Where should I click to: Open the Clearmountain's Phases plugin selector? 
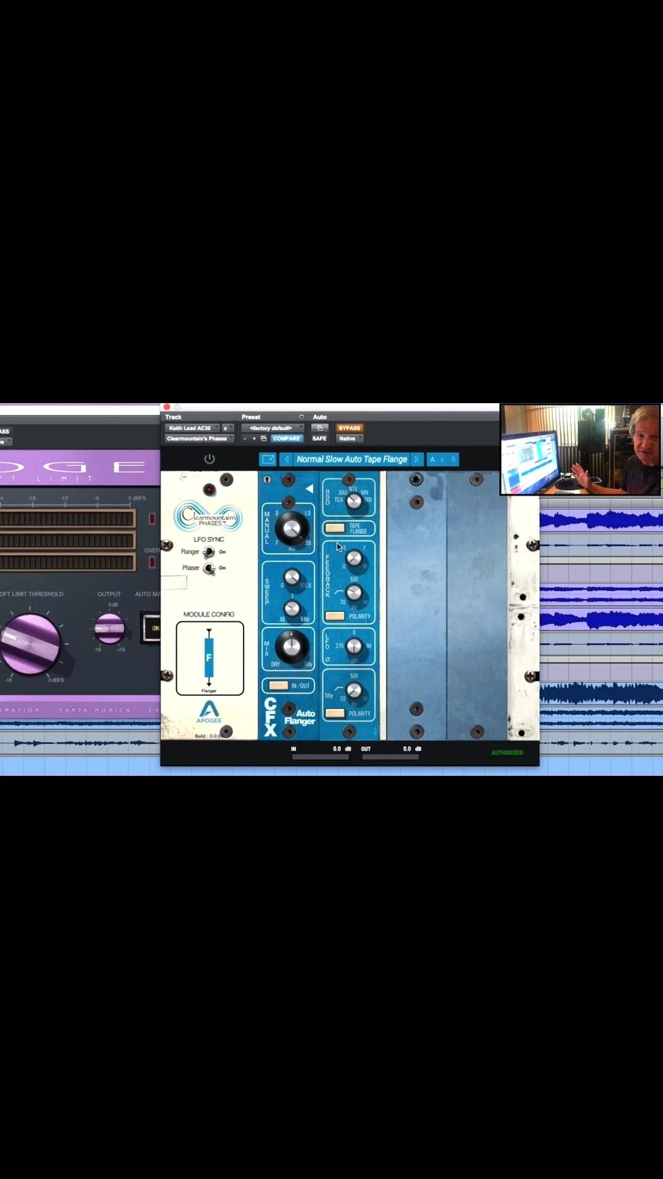[200, 439]
